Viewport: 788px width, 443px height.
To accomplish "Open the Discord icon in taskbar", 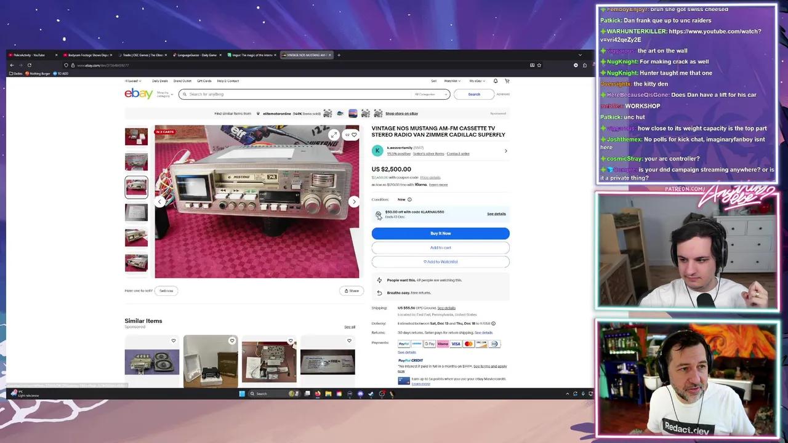I will point(360,394).
